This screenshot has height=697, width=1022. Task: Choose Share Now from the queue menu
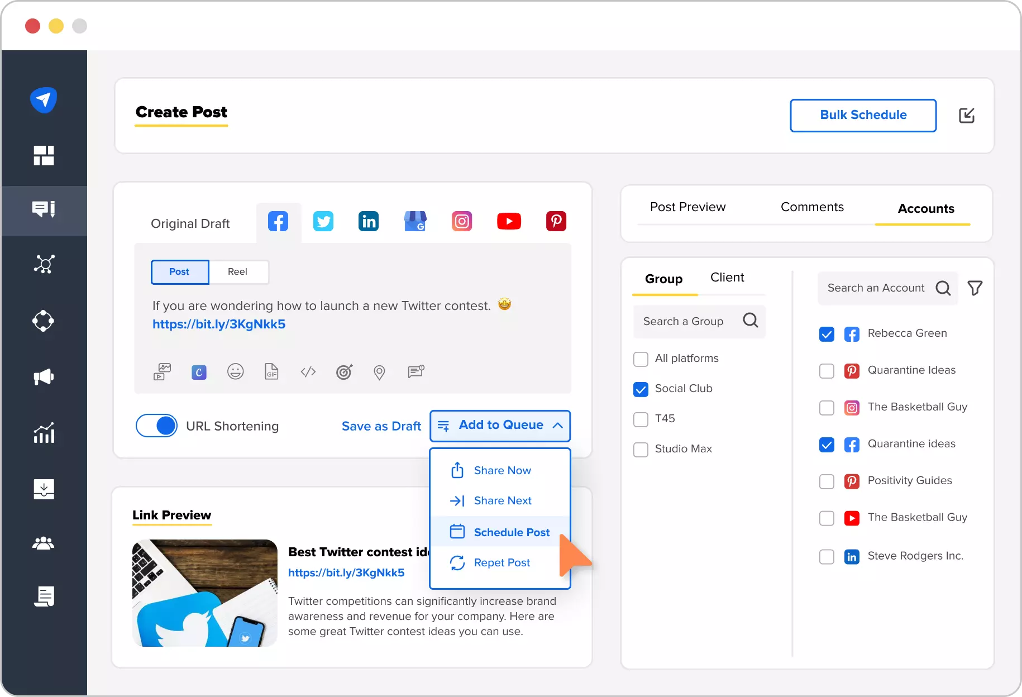pos(500,470)
